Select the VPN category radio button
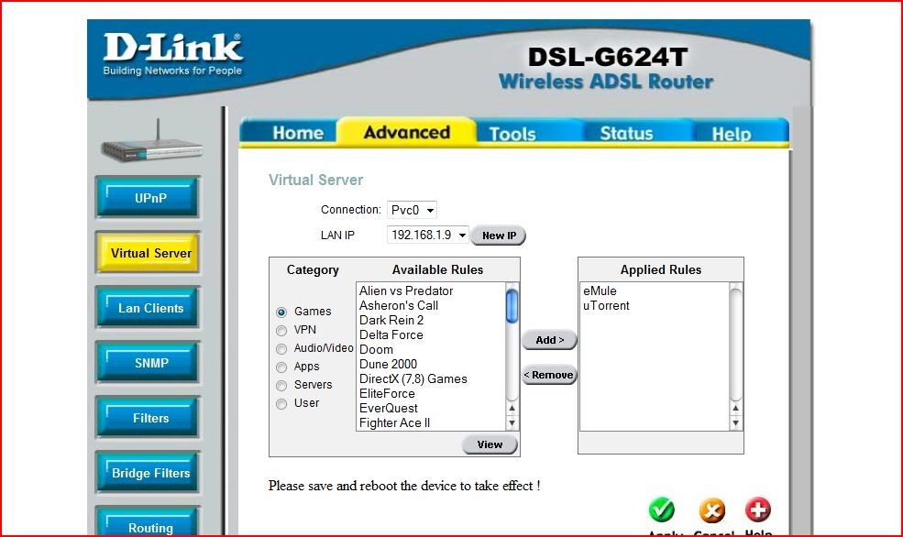 (281, 331)
